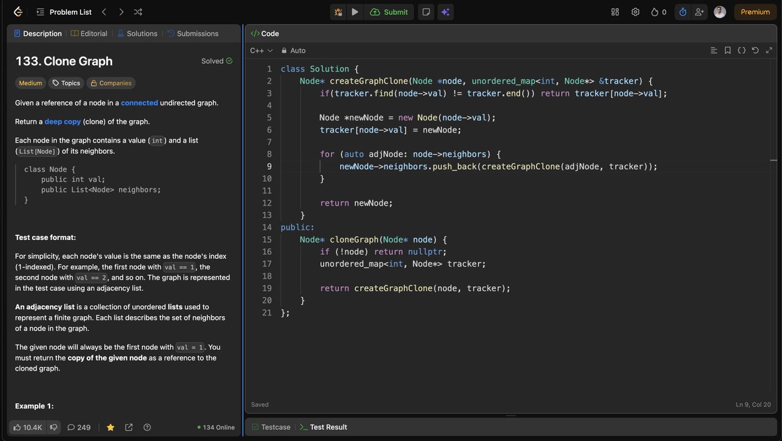Open the Test Result tab

(323, 427)
